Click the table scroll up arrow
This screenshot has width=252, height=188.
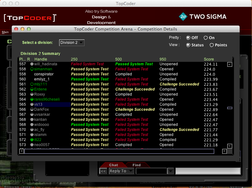230,64
